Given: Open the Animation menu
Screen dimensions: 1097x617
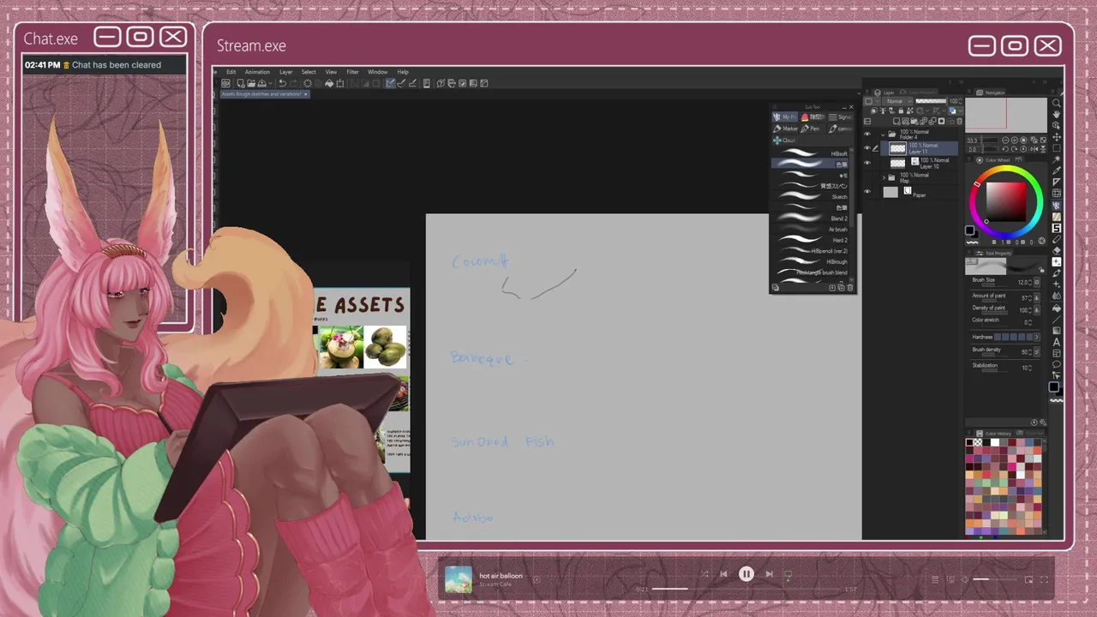Looking at the screenshot, I should (257, 72).
